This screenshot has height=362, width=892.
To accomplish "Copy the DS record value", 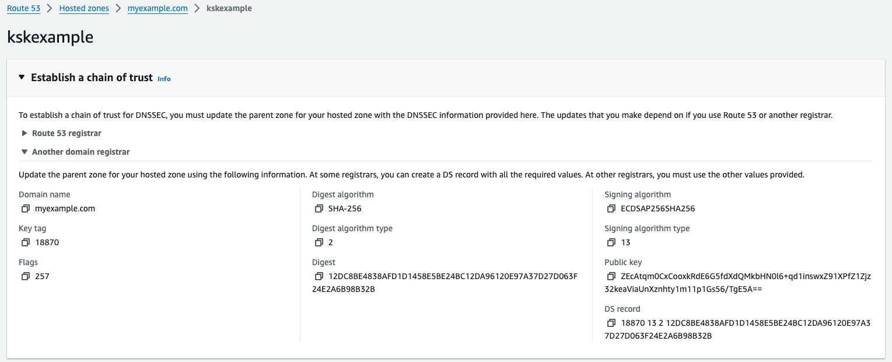I will coord(611,323).
